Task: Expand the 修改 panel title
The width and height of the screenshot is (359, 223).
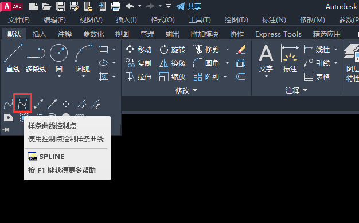Action: coord(186,90)
